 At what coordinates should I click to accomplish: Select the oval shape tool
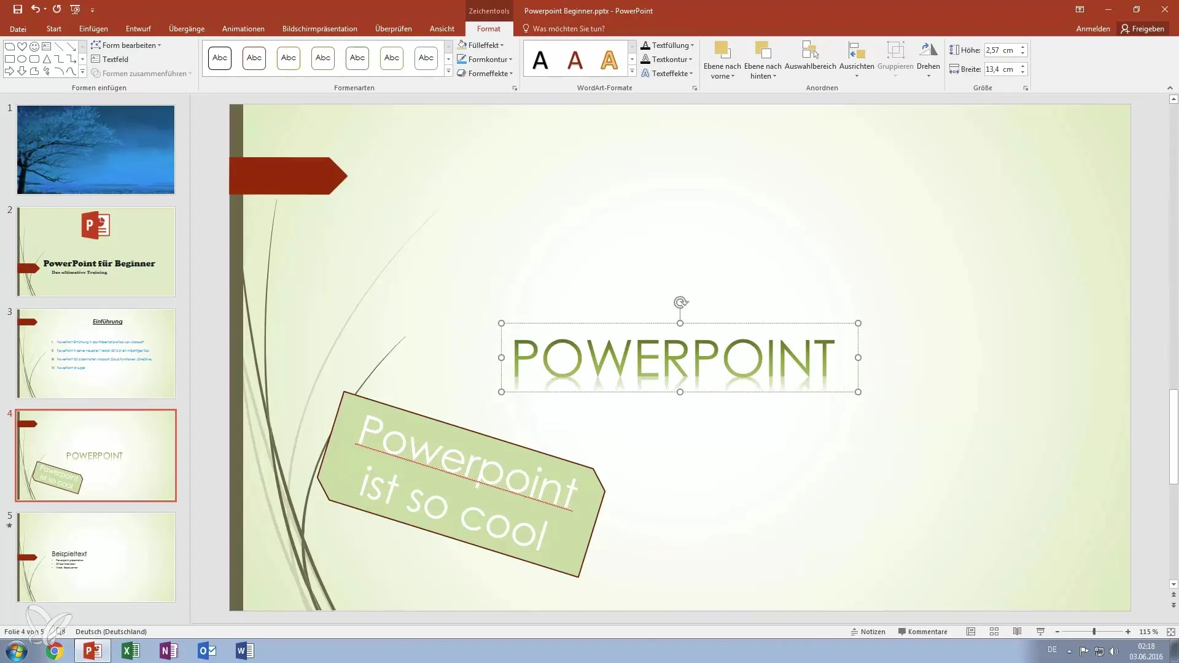coord(22,59)
